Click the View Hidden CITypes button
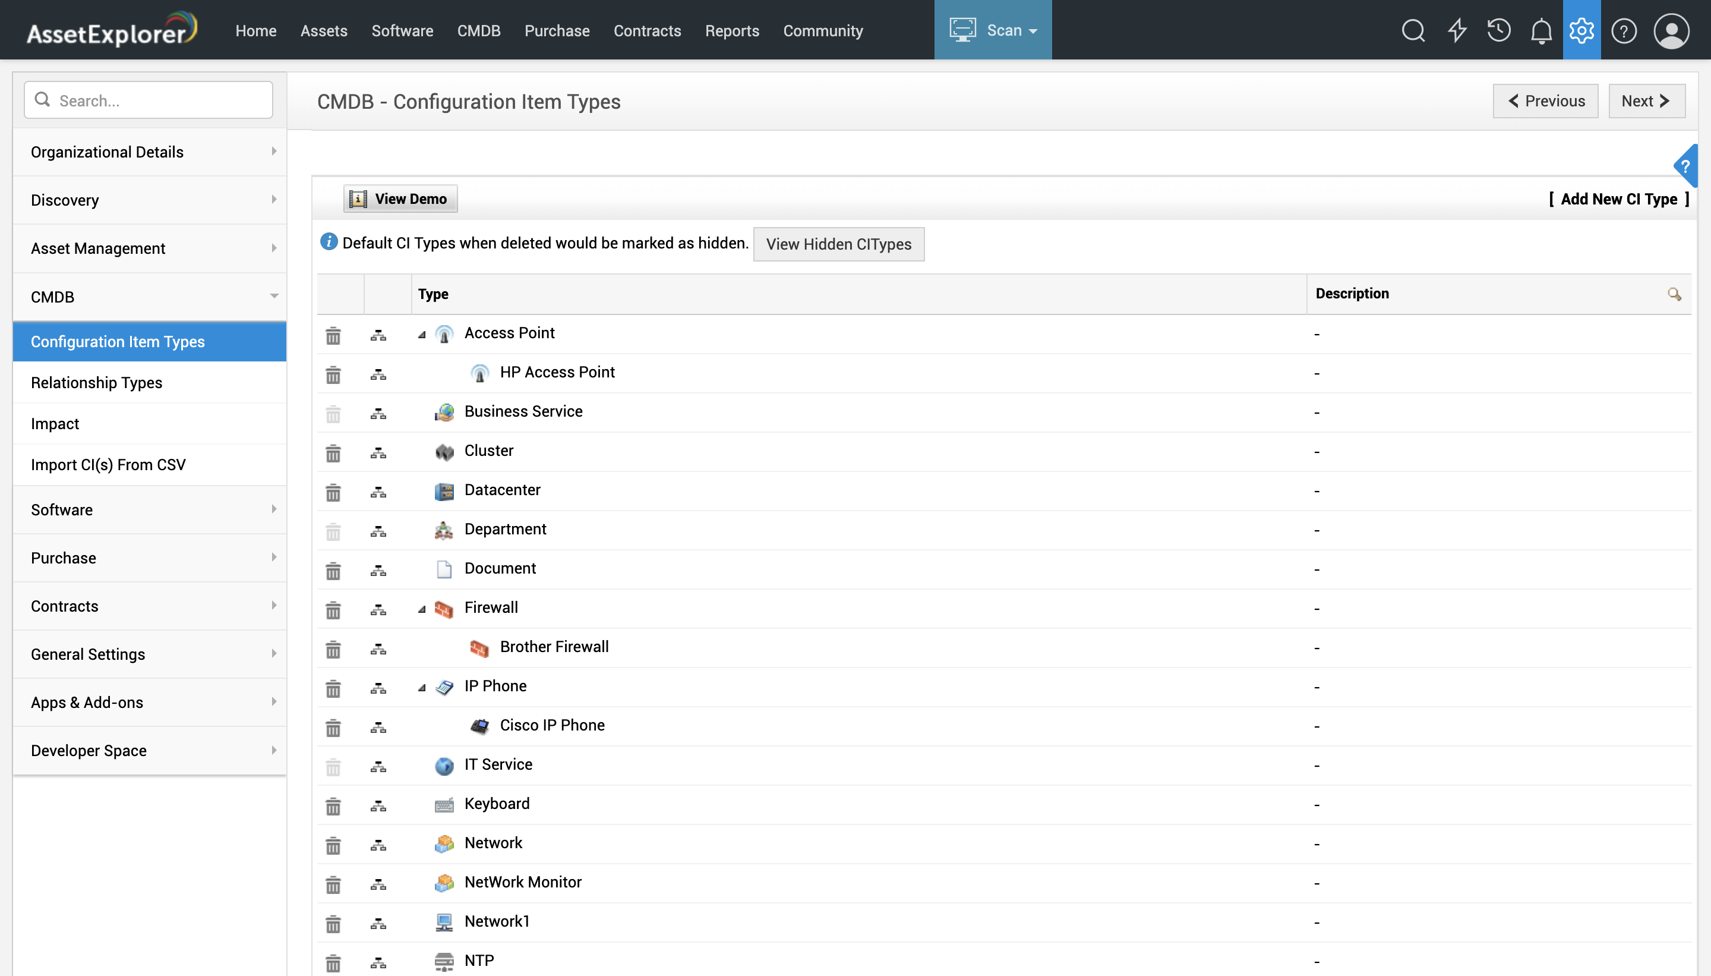The image size is (1711, 976). [x=838, y=244]
